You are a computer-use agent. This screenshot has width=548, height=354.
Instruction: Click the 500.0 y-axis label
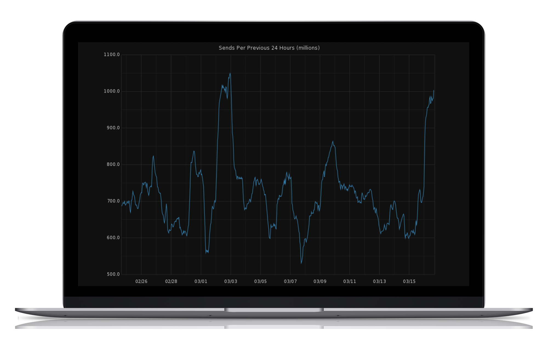point(113,274)
